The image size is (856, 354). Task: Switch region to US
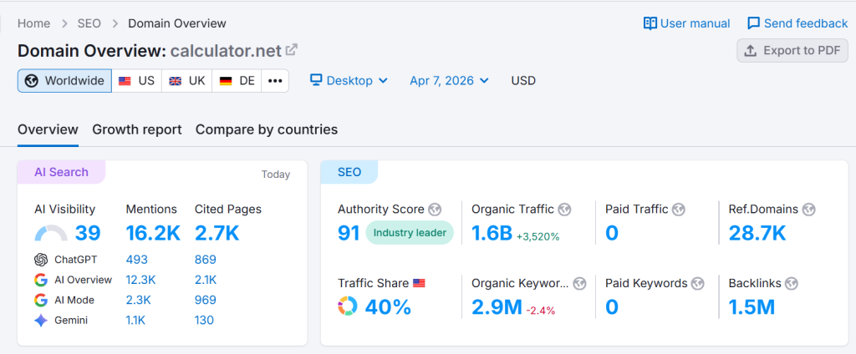(x=137, y=81)
